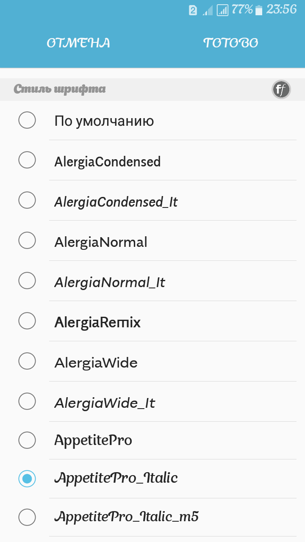Select AppetitePro_Italic_m5 radio button
Viewport: 305px width, 542px height.
click(x=27, y=517)
